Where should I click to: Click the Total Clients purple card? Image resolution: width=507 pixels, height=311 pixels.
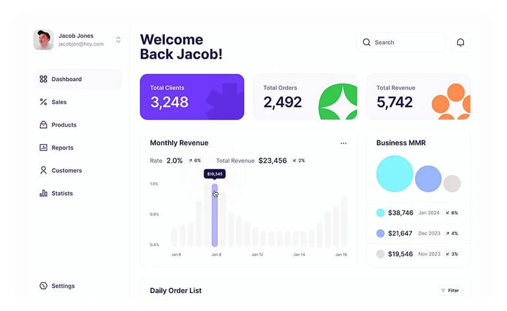[x=192, y=97]
